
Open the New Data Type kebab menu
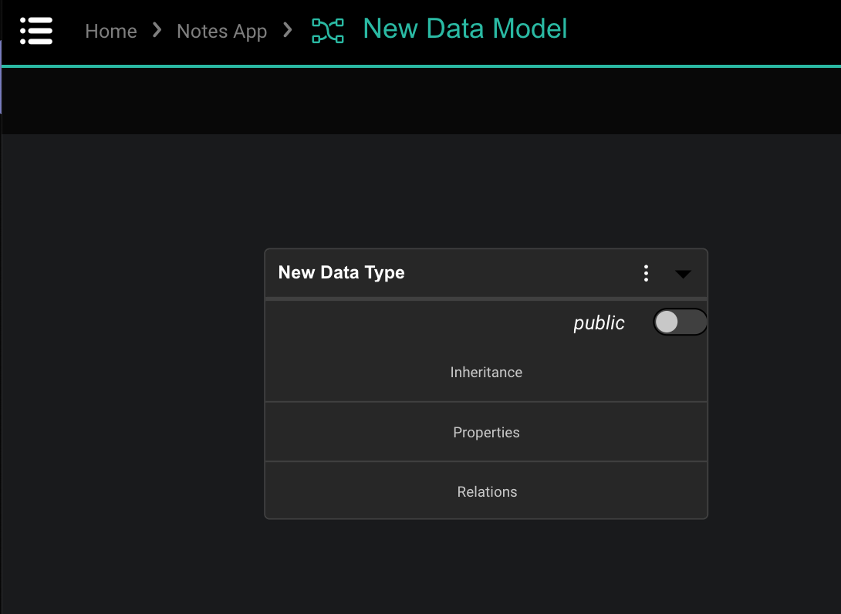(x=647, y=272)
